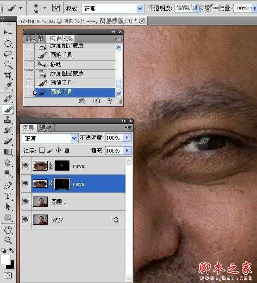The image size is (257, 283).
Task: Delete the current history state
Action: (x=110, y=101)
